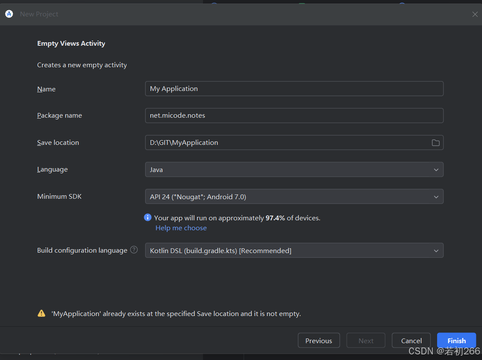Click the Name label
This screenshot has width=482, height=360.
tap(46, 89)
